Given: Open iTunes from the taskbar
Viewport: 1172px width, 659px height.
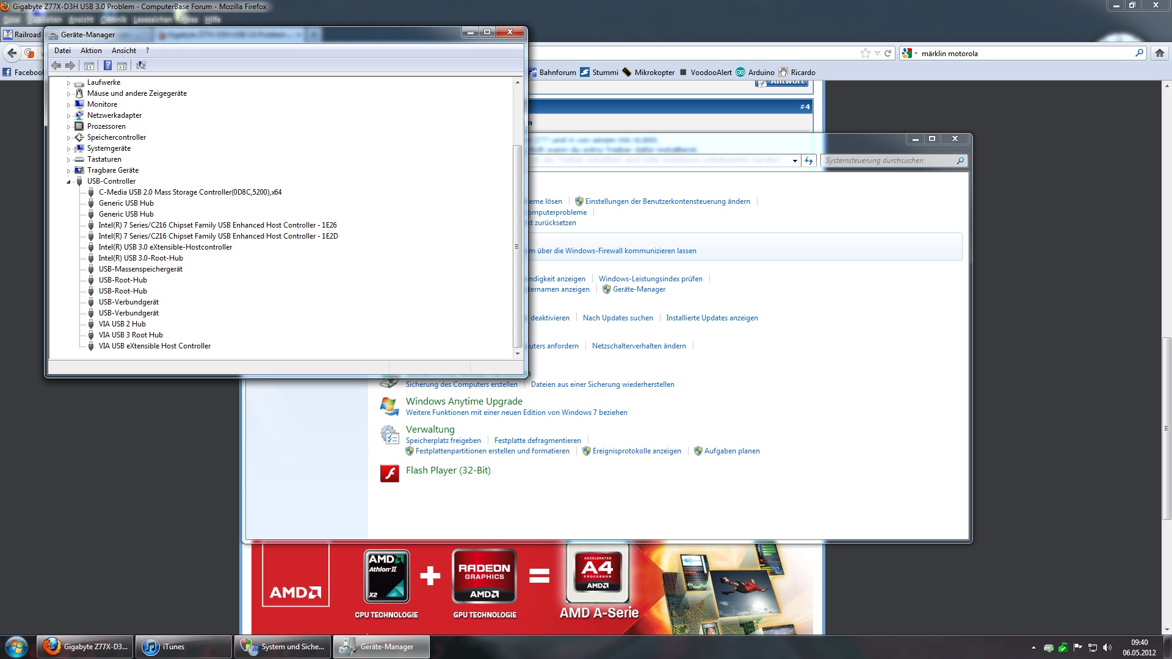Looking at the screenshot, I should tap(183, 647).
